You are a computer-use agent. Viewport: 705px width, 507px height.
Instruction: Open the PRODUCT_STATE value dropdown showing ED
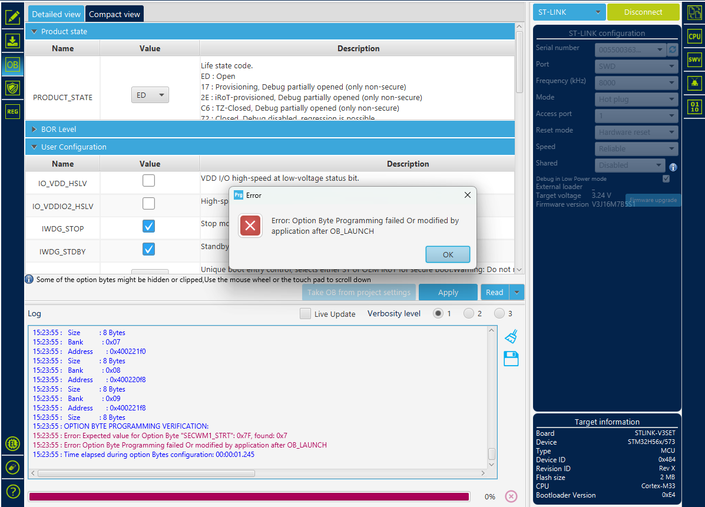tap(150, 94)
